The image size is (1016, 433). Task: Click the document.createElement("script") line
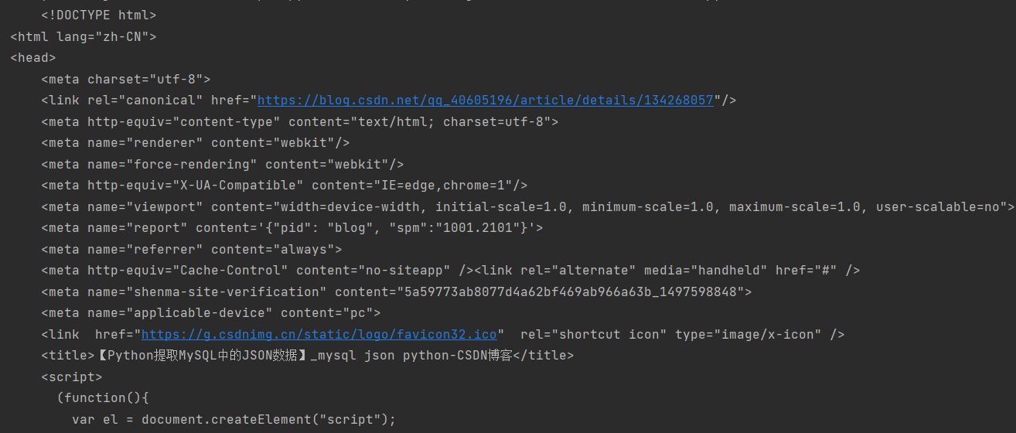[x=234, y=420]
